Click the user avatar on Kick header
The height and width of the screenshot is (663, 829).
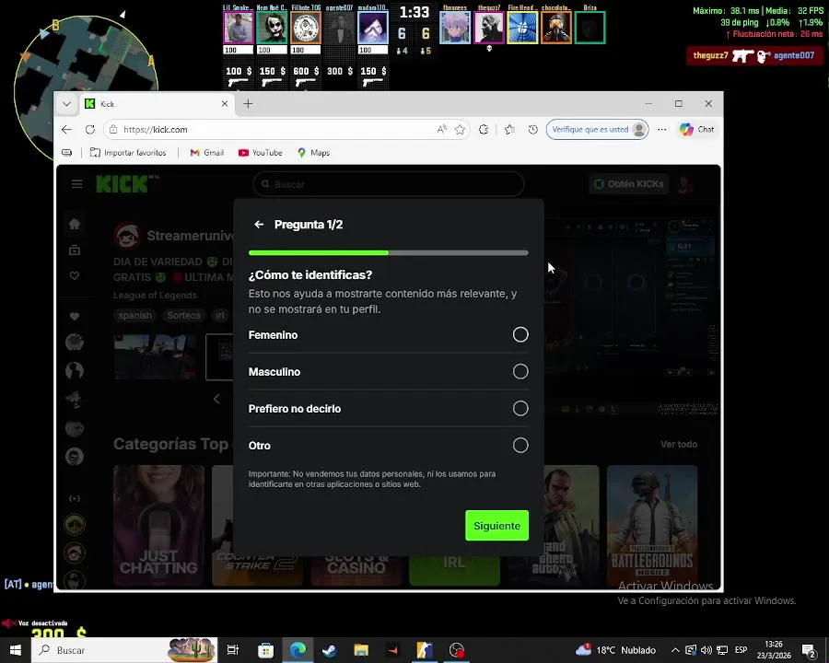685,184
